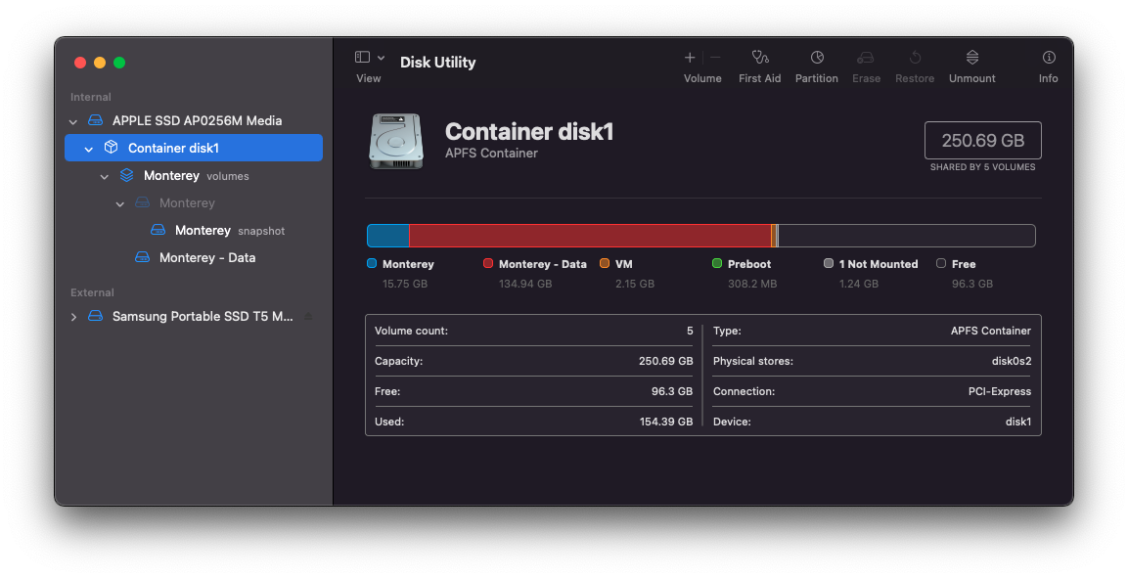Click the Free legend swatch
This screenshot has width=1128, height=578.
pos(941,264)
